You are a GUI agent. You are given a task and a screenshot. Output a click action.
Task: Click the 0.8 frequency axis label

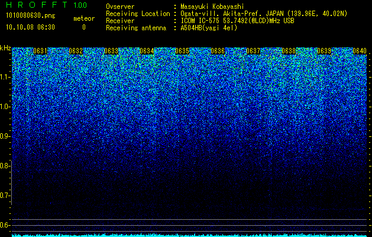click(5, 166)
